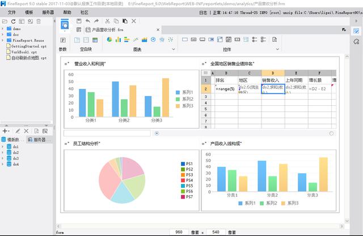Switch to the 模板数据集 tab
This screenshot has height=236, width=363.
click(13, 139)
